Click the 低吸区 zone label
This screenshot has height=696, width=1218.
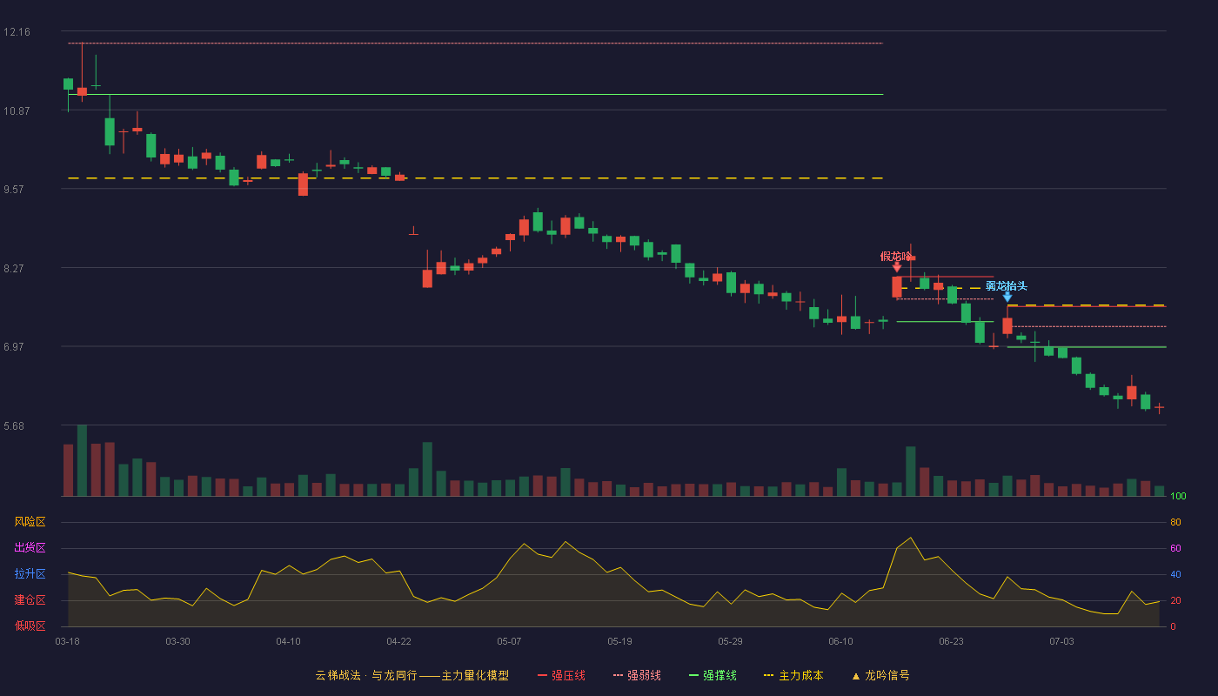(30, 626)
